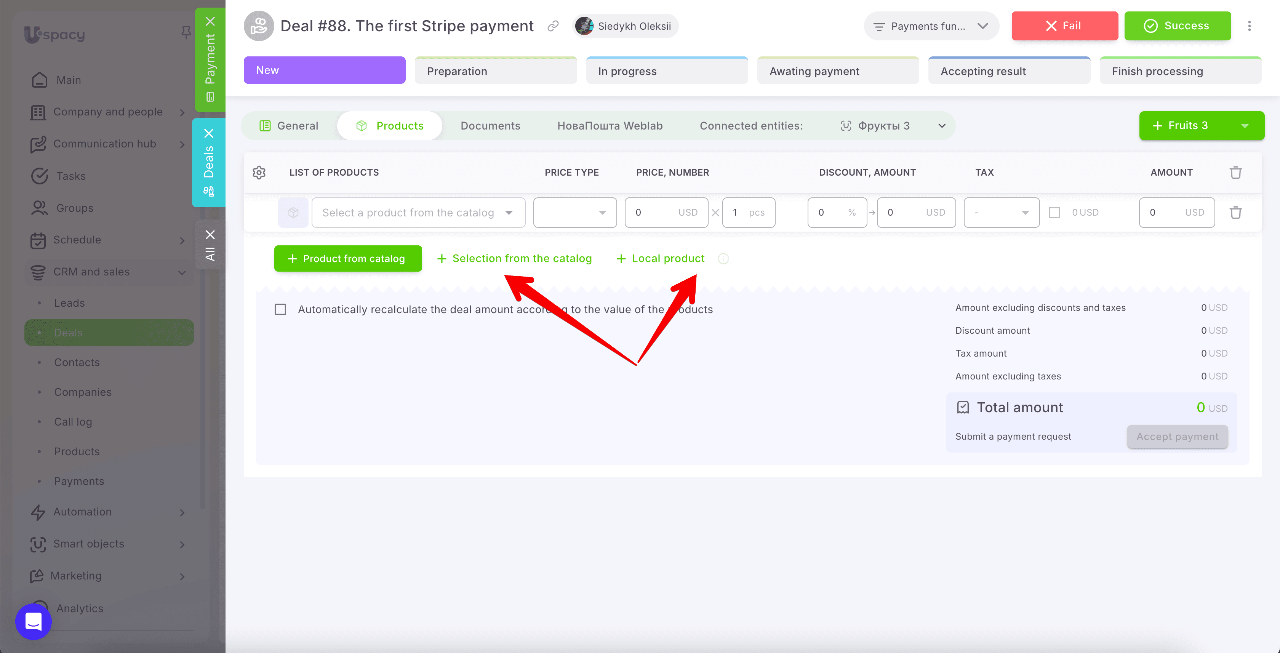This screenshot has width=1280, height=653.
Task: Open НоваПошта Weblab tab
Action: (x=610, y=126)
